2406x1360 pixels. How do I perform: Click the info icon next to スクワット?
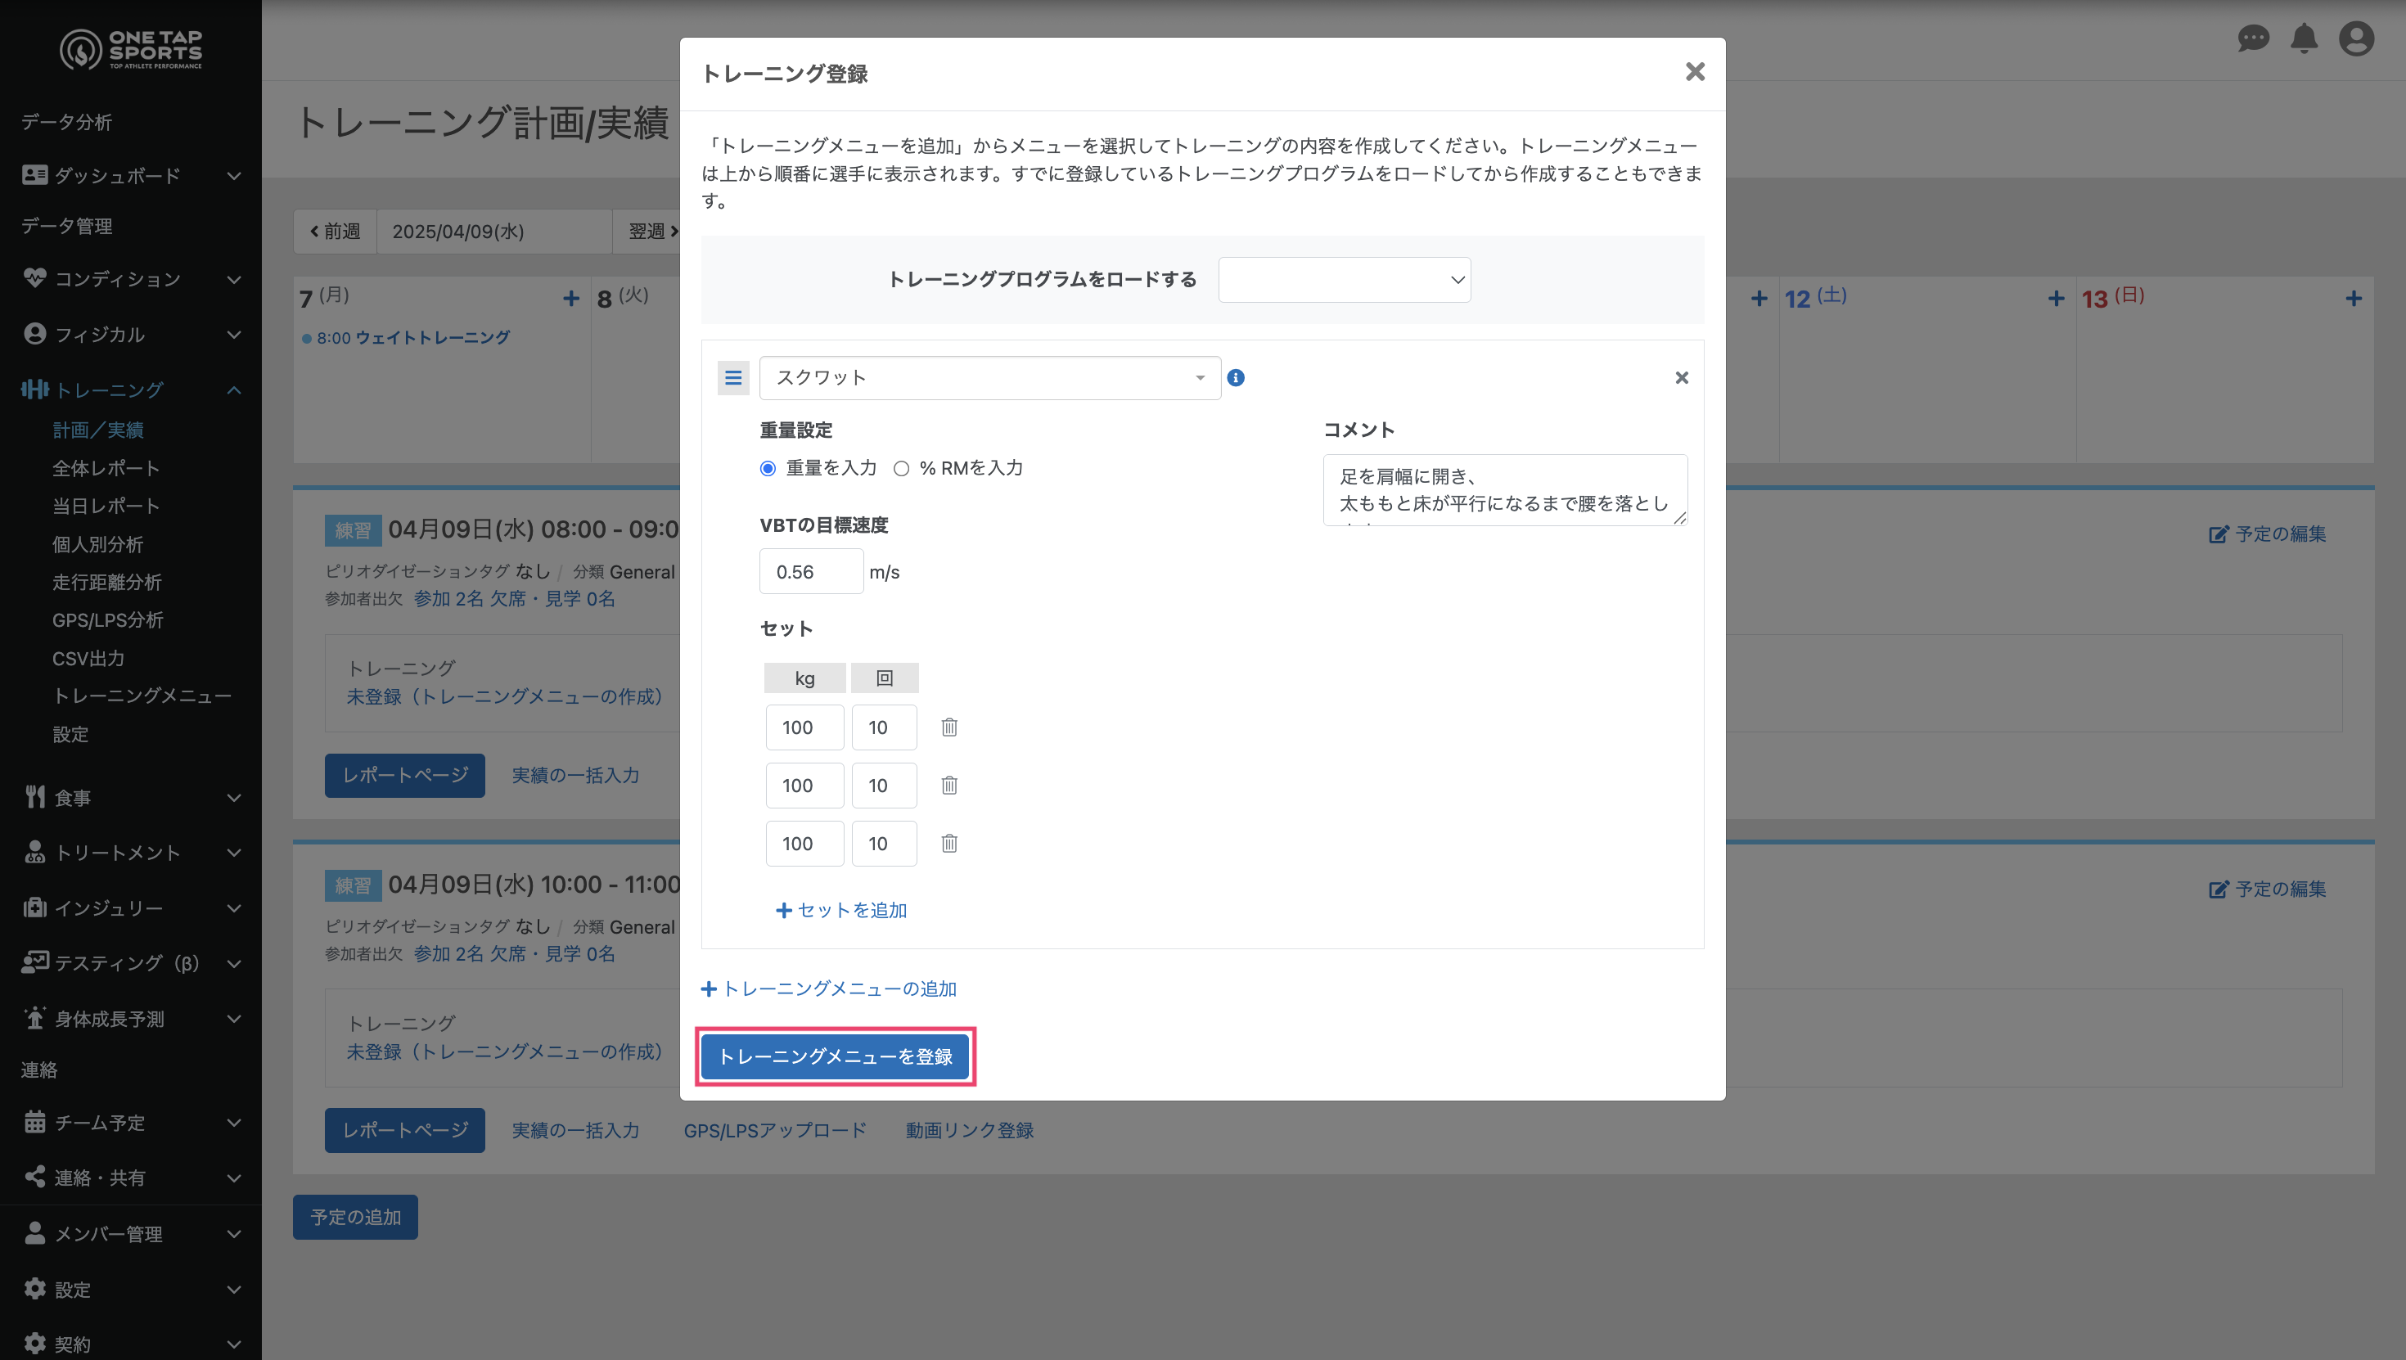point(1236,377)
